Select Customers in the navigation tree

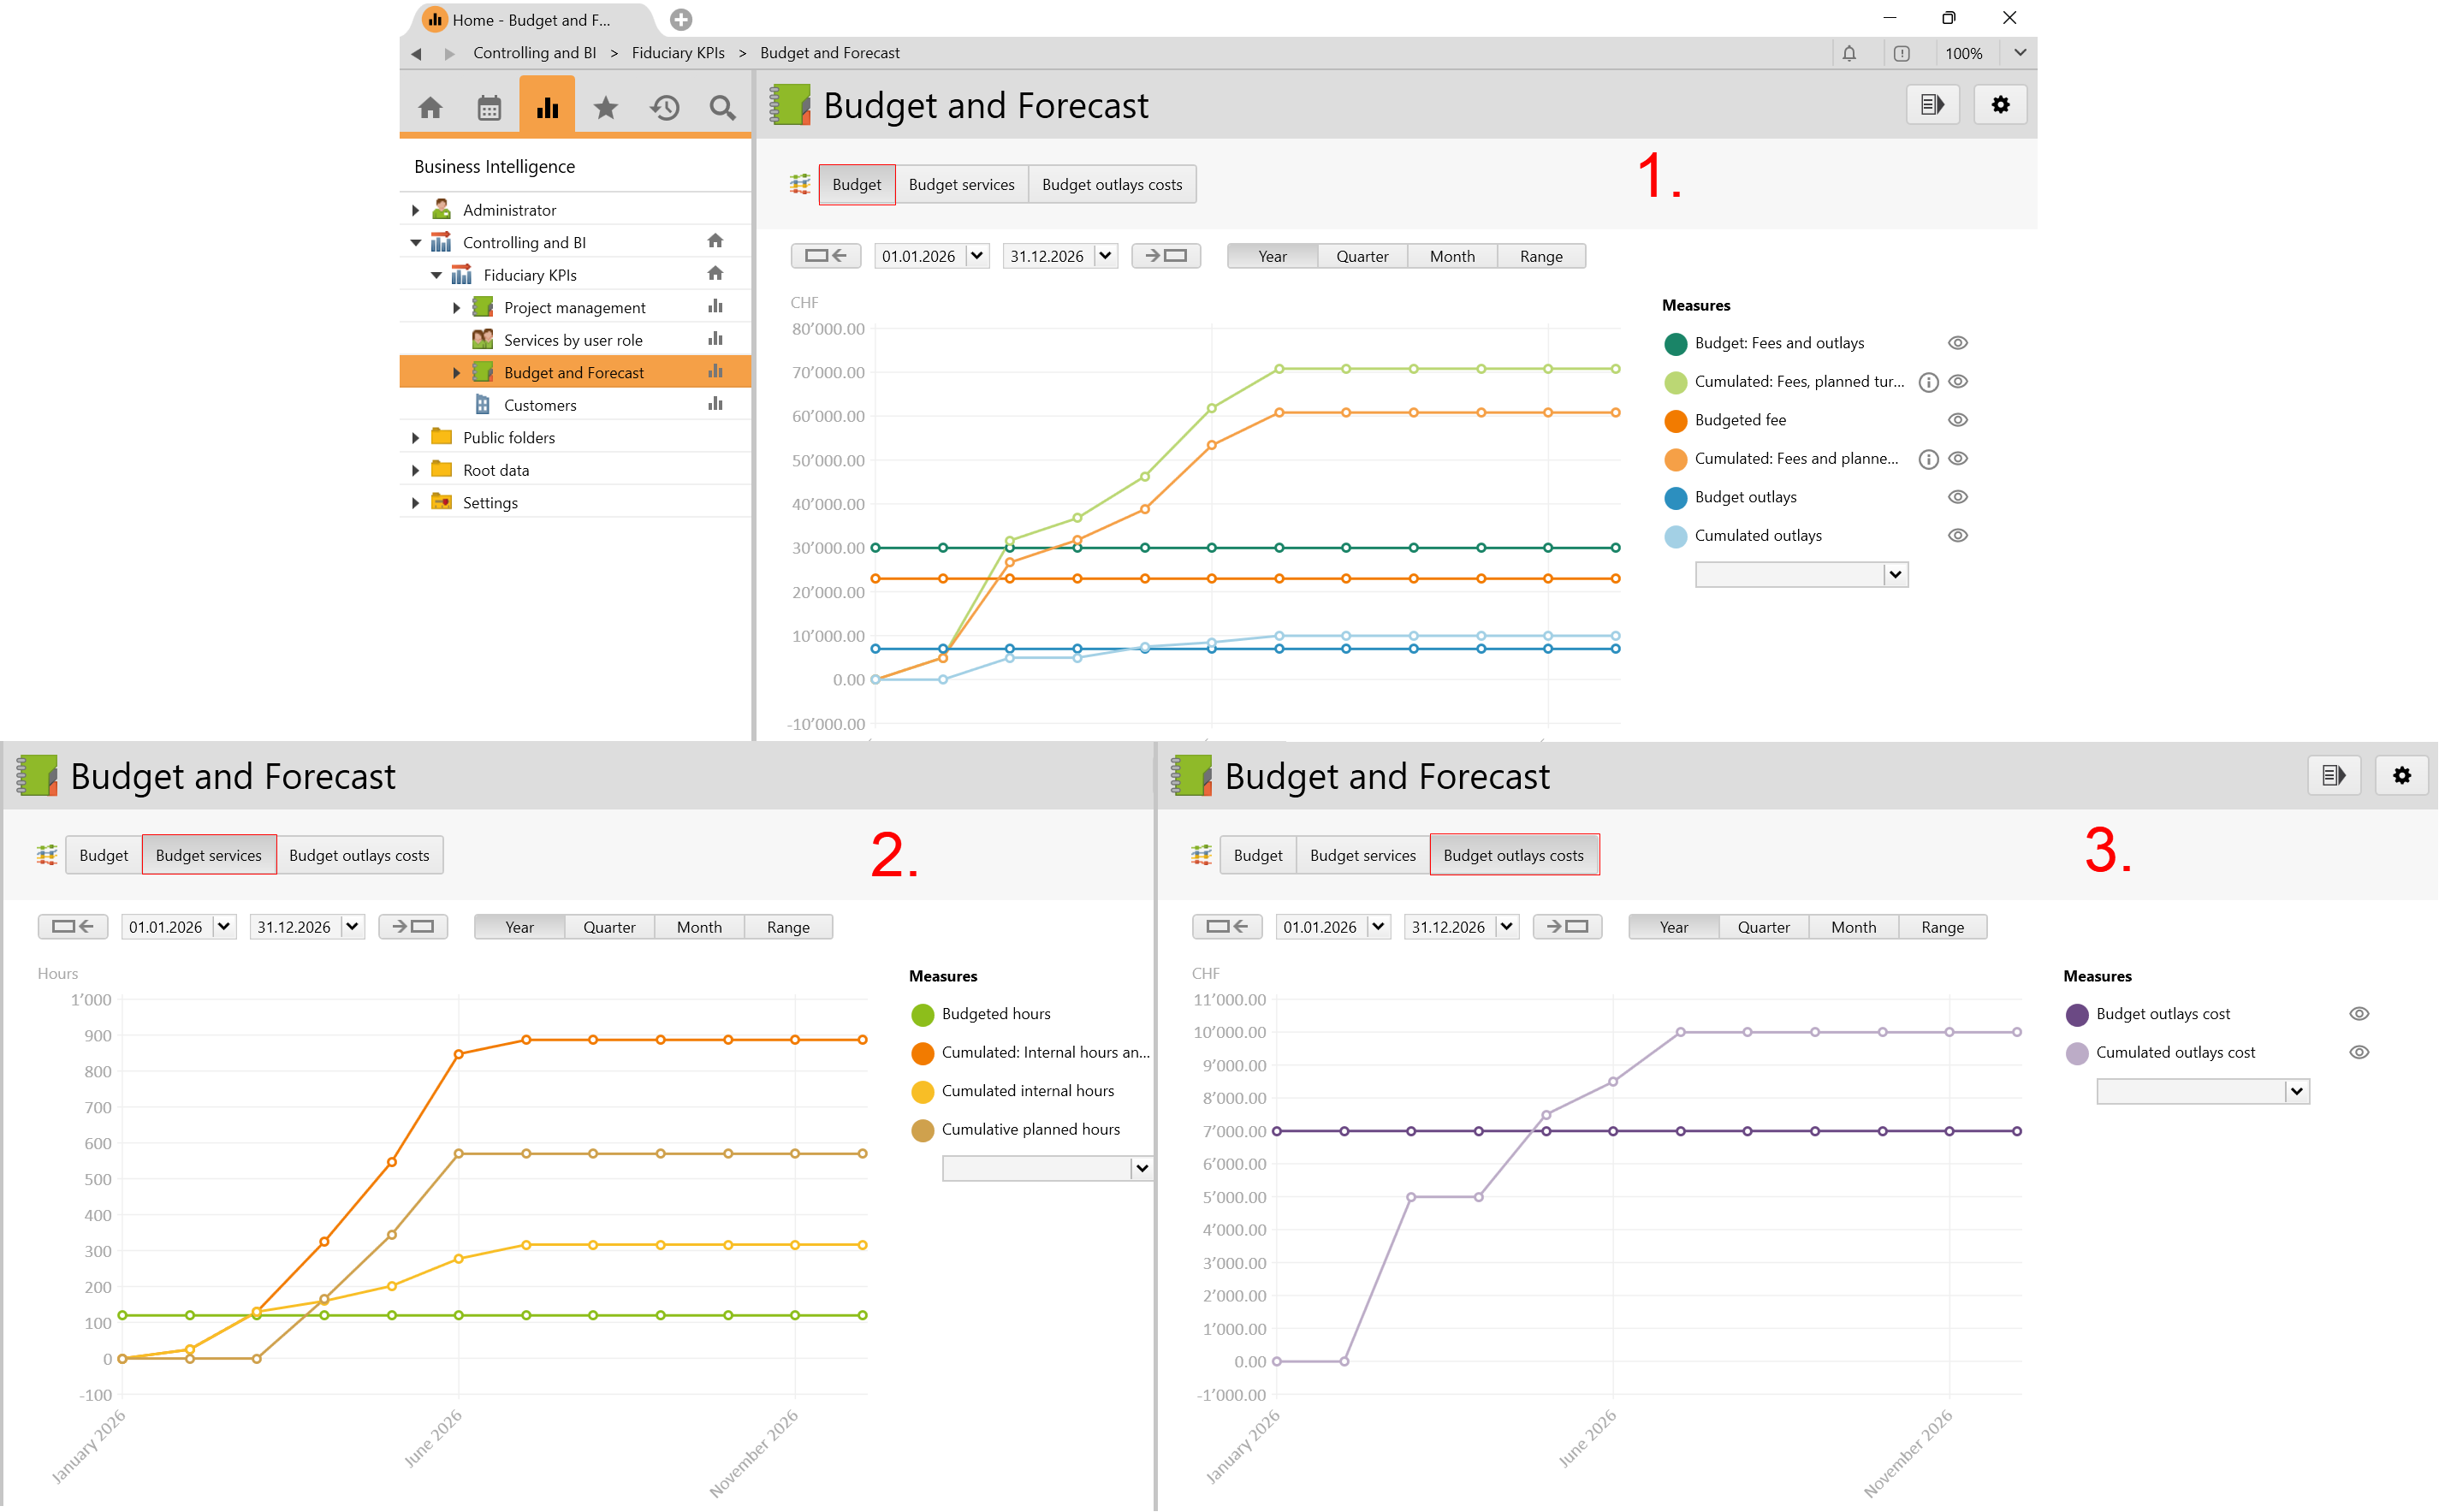click(540, 405)
